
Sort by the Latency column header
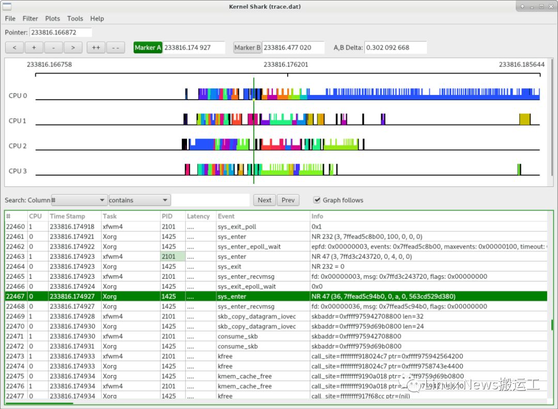(x=201, y=216)
